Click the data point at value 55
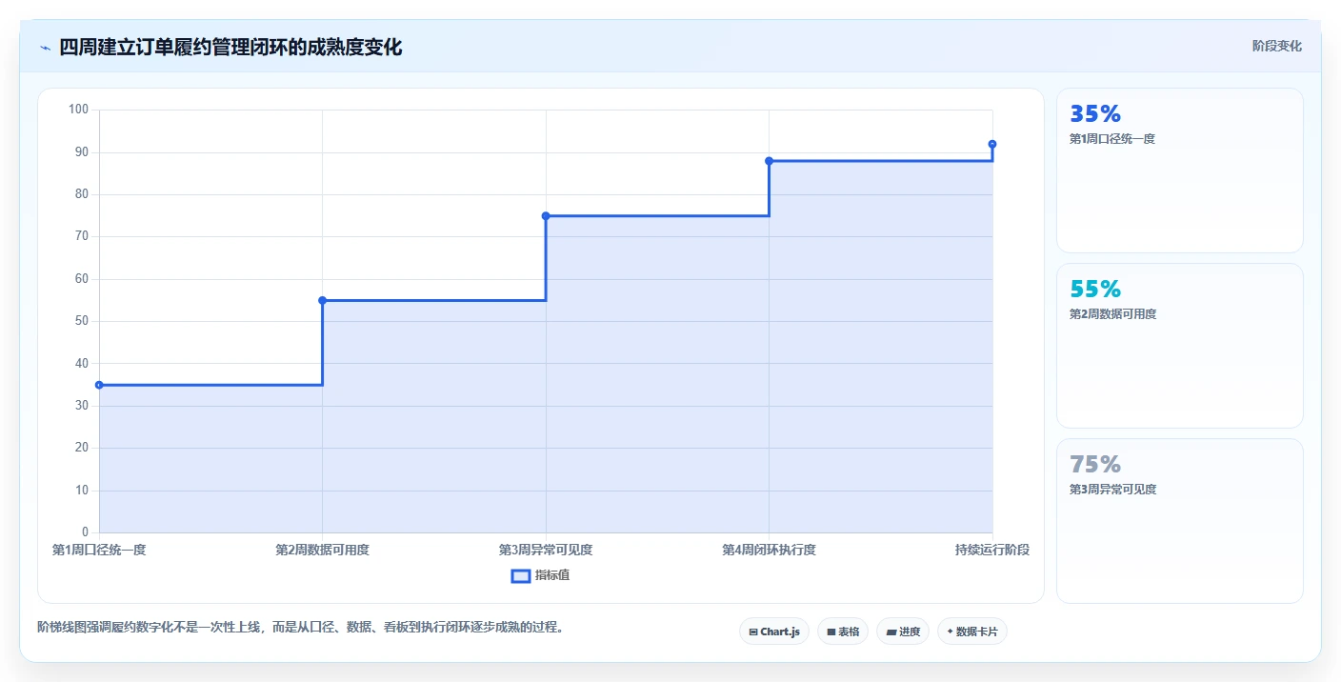This screenshot has width=1341, height=682. [x=322, y=300]
